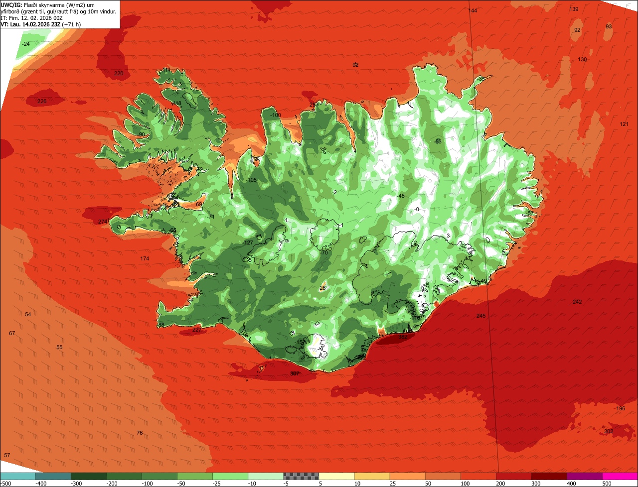Click the value 227 off the Reykjanes peninsula
638x487 pixels.
click(197, 330)
